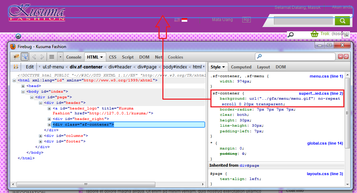Click the Firebug search input field

click(295, 56)
